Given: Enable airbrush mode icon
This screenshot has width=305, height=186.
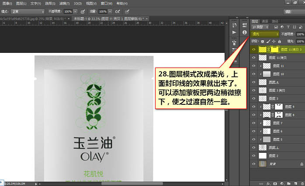Looking at the screenshot, I should pyautogui.click(x=118, y=12).
